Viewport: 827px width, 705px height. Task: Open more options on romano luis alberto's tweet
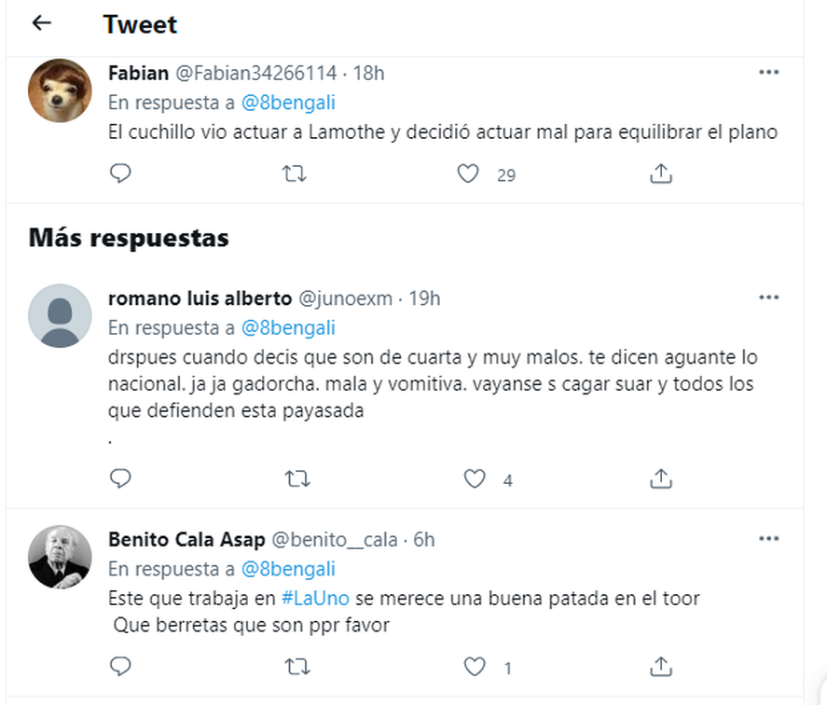768,297
